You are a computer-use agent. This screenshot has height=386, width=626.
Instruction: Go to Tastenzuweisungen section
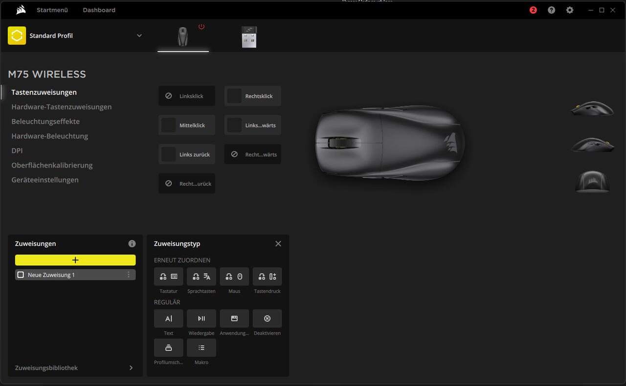[x=44, y=92]
